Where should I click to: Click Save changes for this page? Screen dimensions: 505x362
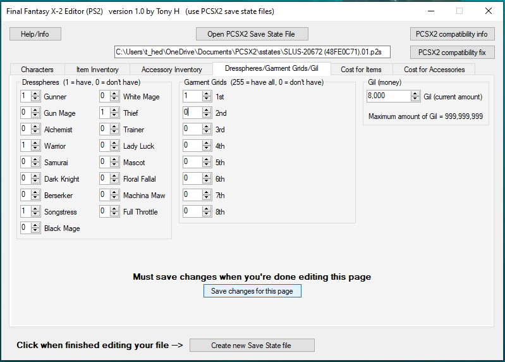[x=252, y=291]
